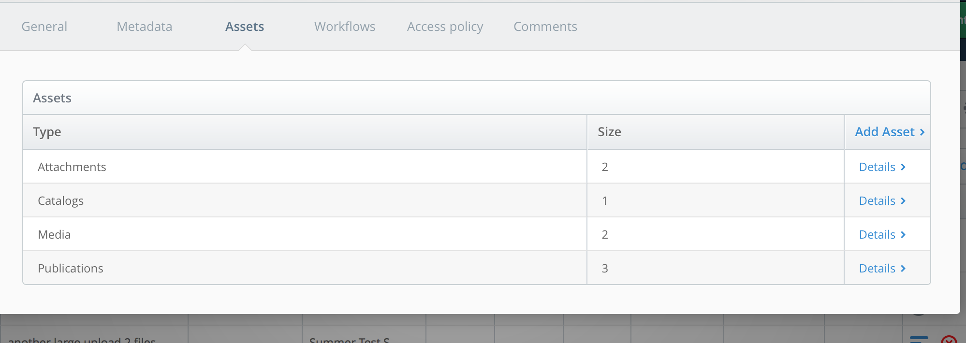Click the blue lines icon in the background row

[x=919, y=339]
